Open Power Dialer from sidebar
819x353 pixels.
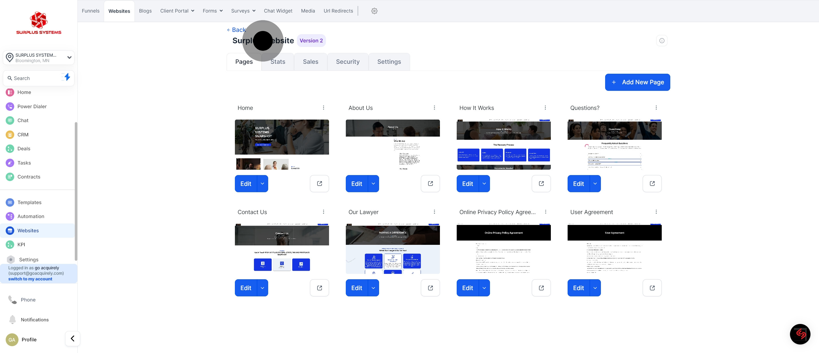32,106
